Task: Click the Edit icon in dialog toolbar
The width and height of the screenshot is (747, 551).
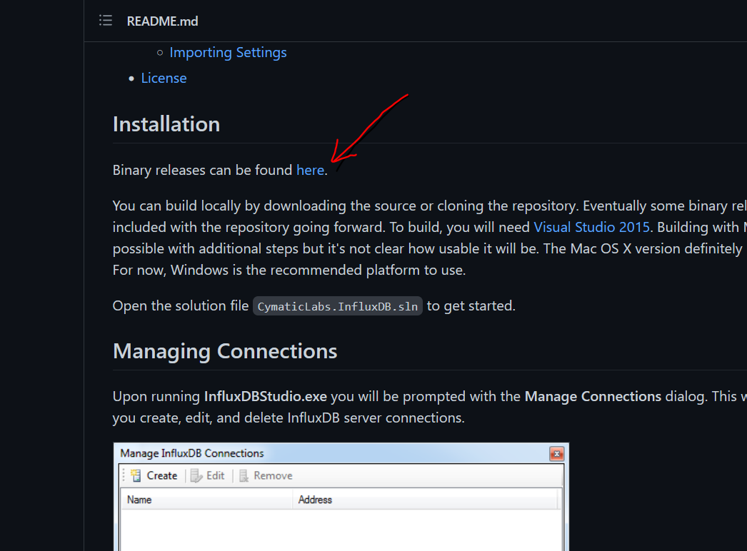Action: point(196,476)
